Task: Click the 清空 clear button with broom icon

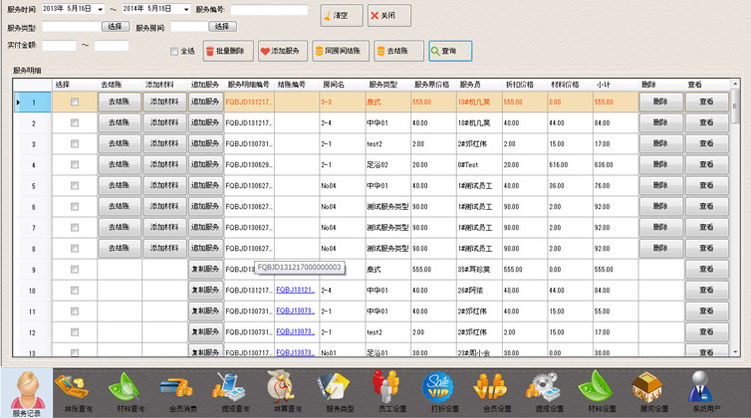Action: 342,15
